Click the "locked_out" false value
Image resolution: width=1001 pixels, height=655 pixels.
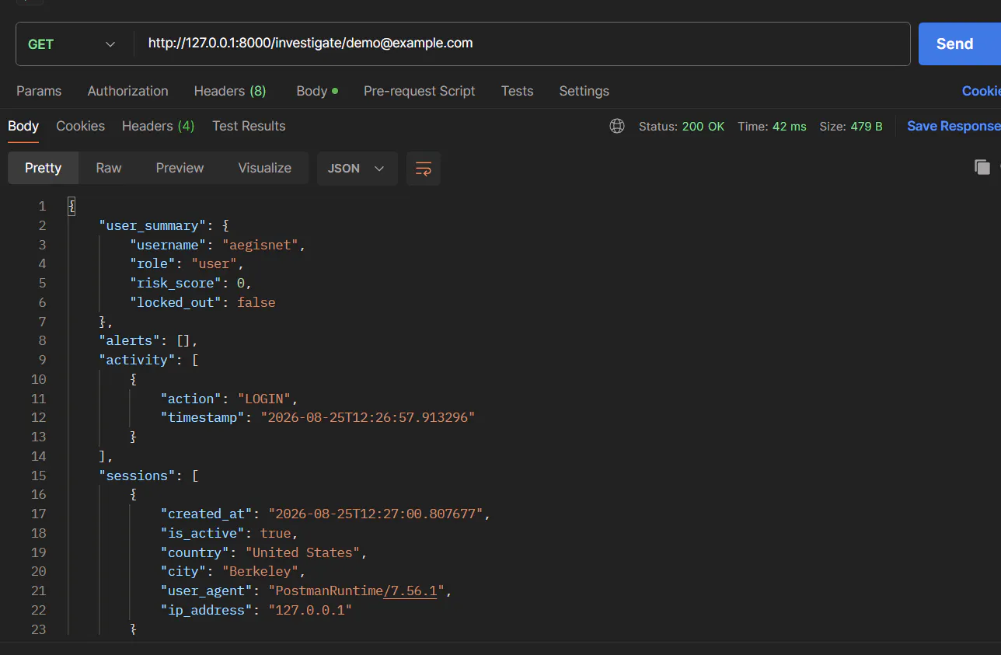256,302
